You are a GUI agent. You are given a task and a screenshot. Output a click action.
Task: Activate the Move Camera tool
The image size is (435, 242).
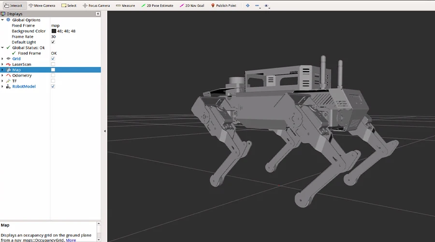(42, 5)
